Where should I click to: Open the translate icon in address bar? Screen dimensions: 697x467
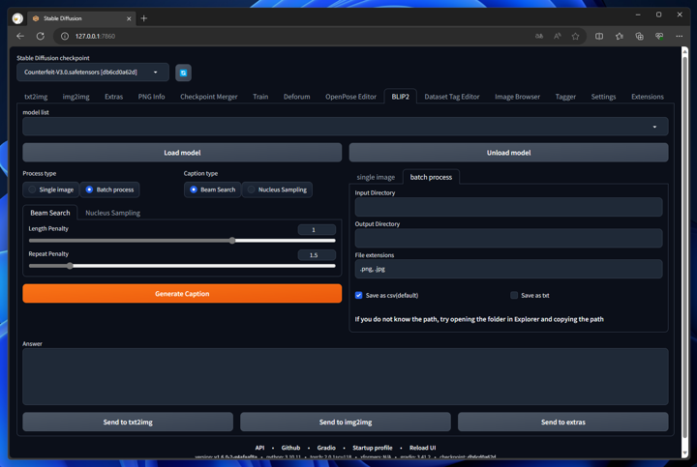[x=539, y=36]
